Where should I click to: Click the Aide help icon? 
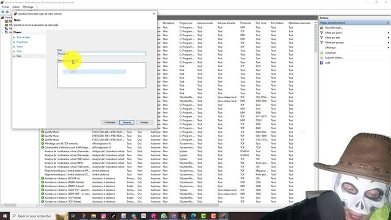click(321, 62)
